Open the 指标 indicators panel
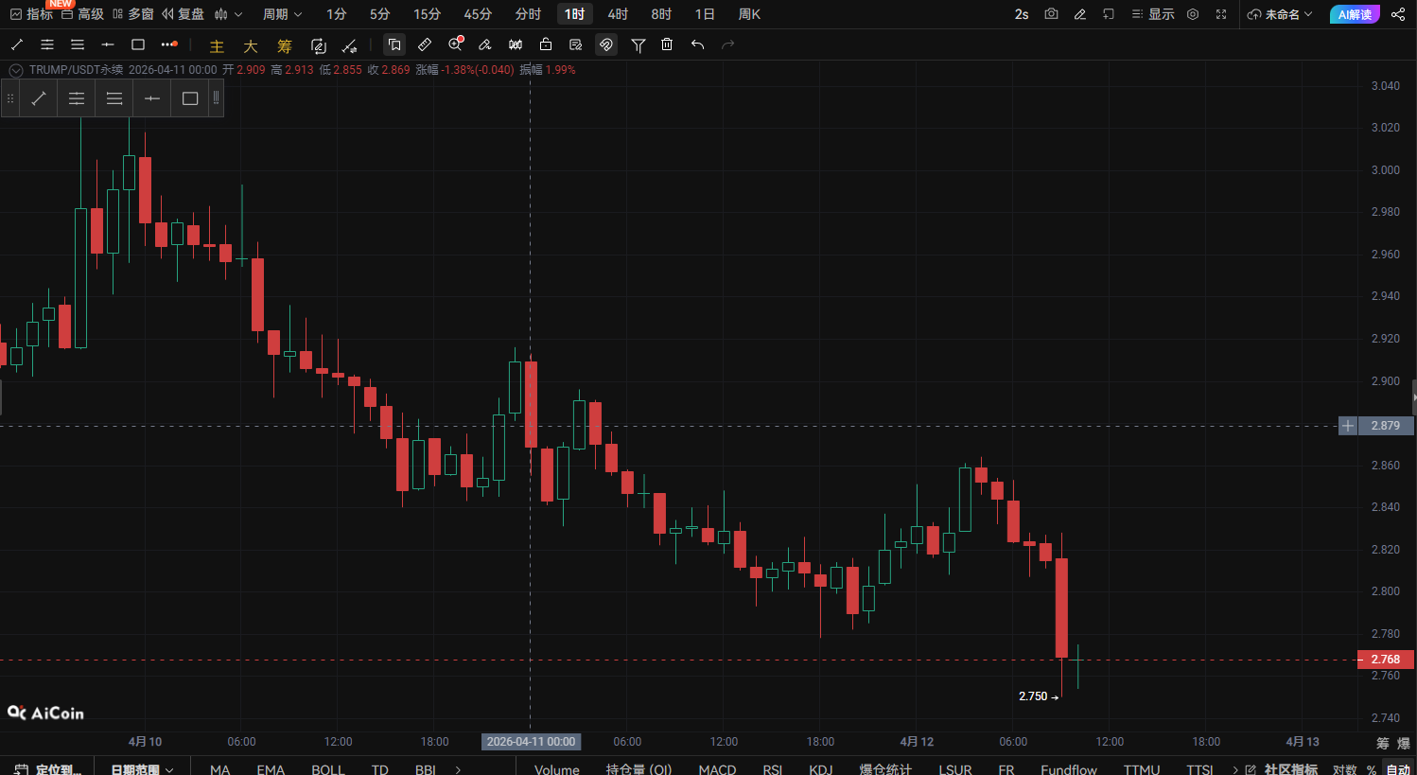 [31, 14]
